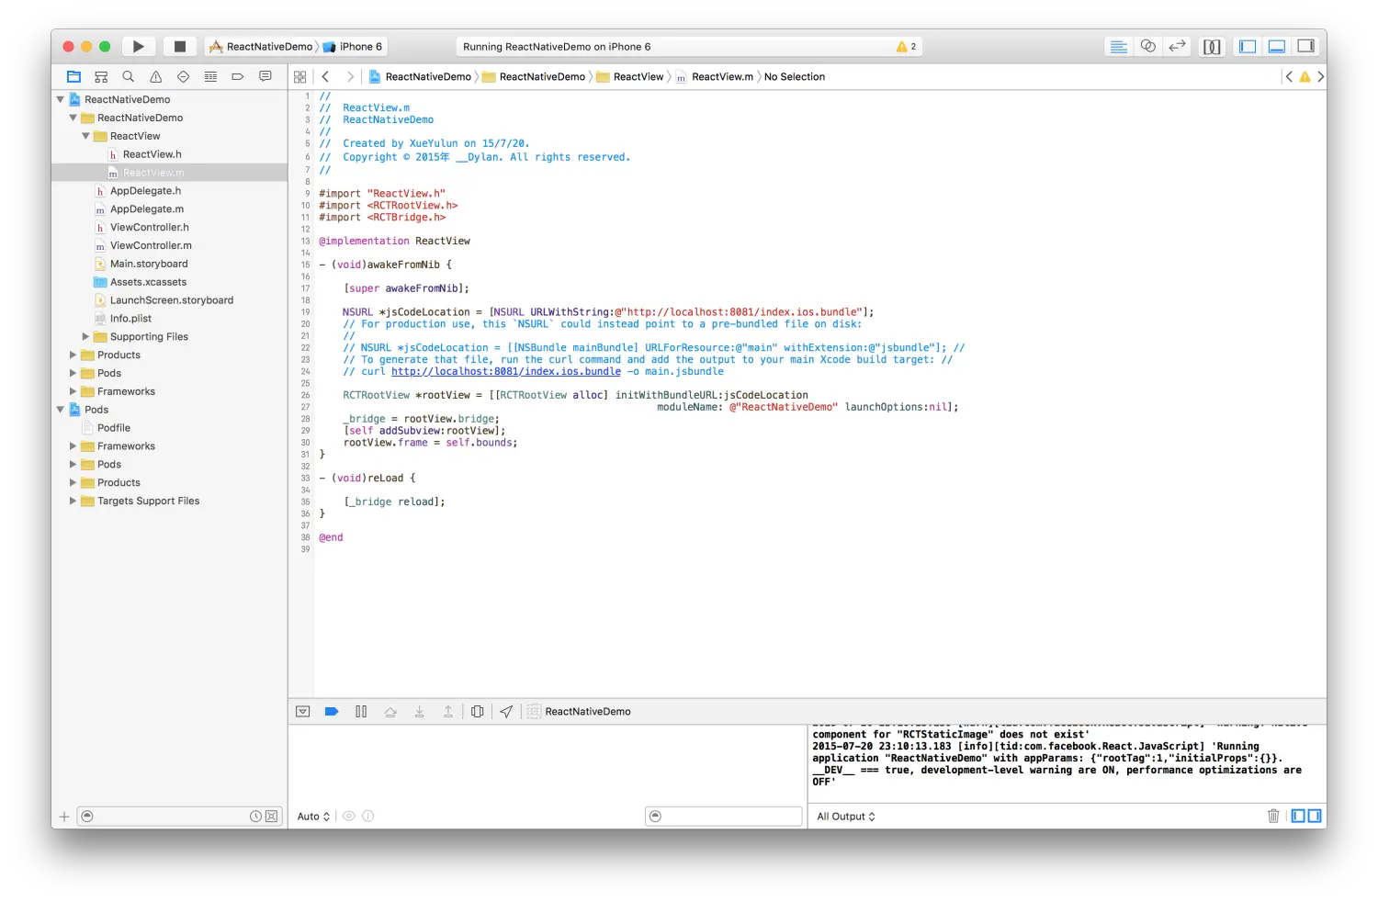1378x902 pixels.
Task: Toggle the Navigator panel visibility
Action: [1248, 47]
